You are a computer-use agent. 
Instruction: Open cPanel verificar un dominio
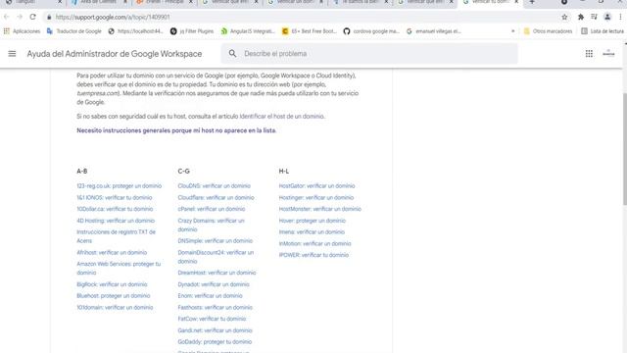coord(212,209)
